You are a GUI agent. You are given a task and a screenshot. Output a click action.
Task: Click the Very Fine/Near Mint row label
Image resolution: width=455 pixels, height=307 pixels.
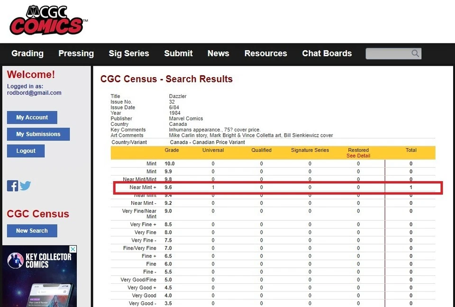pos(139,214)
